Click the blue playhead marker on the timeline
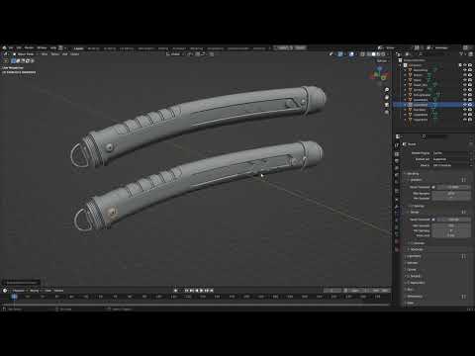475x356 pixels. [14, 297]
